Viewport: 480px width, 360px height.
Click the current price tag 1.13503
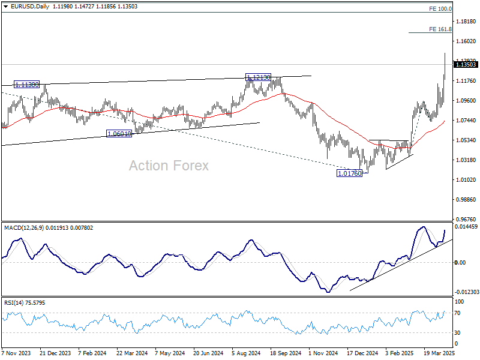click(466, 64)
